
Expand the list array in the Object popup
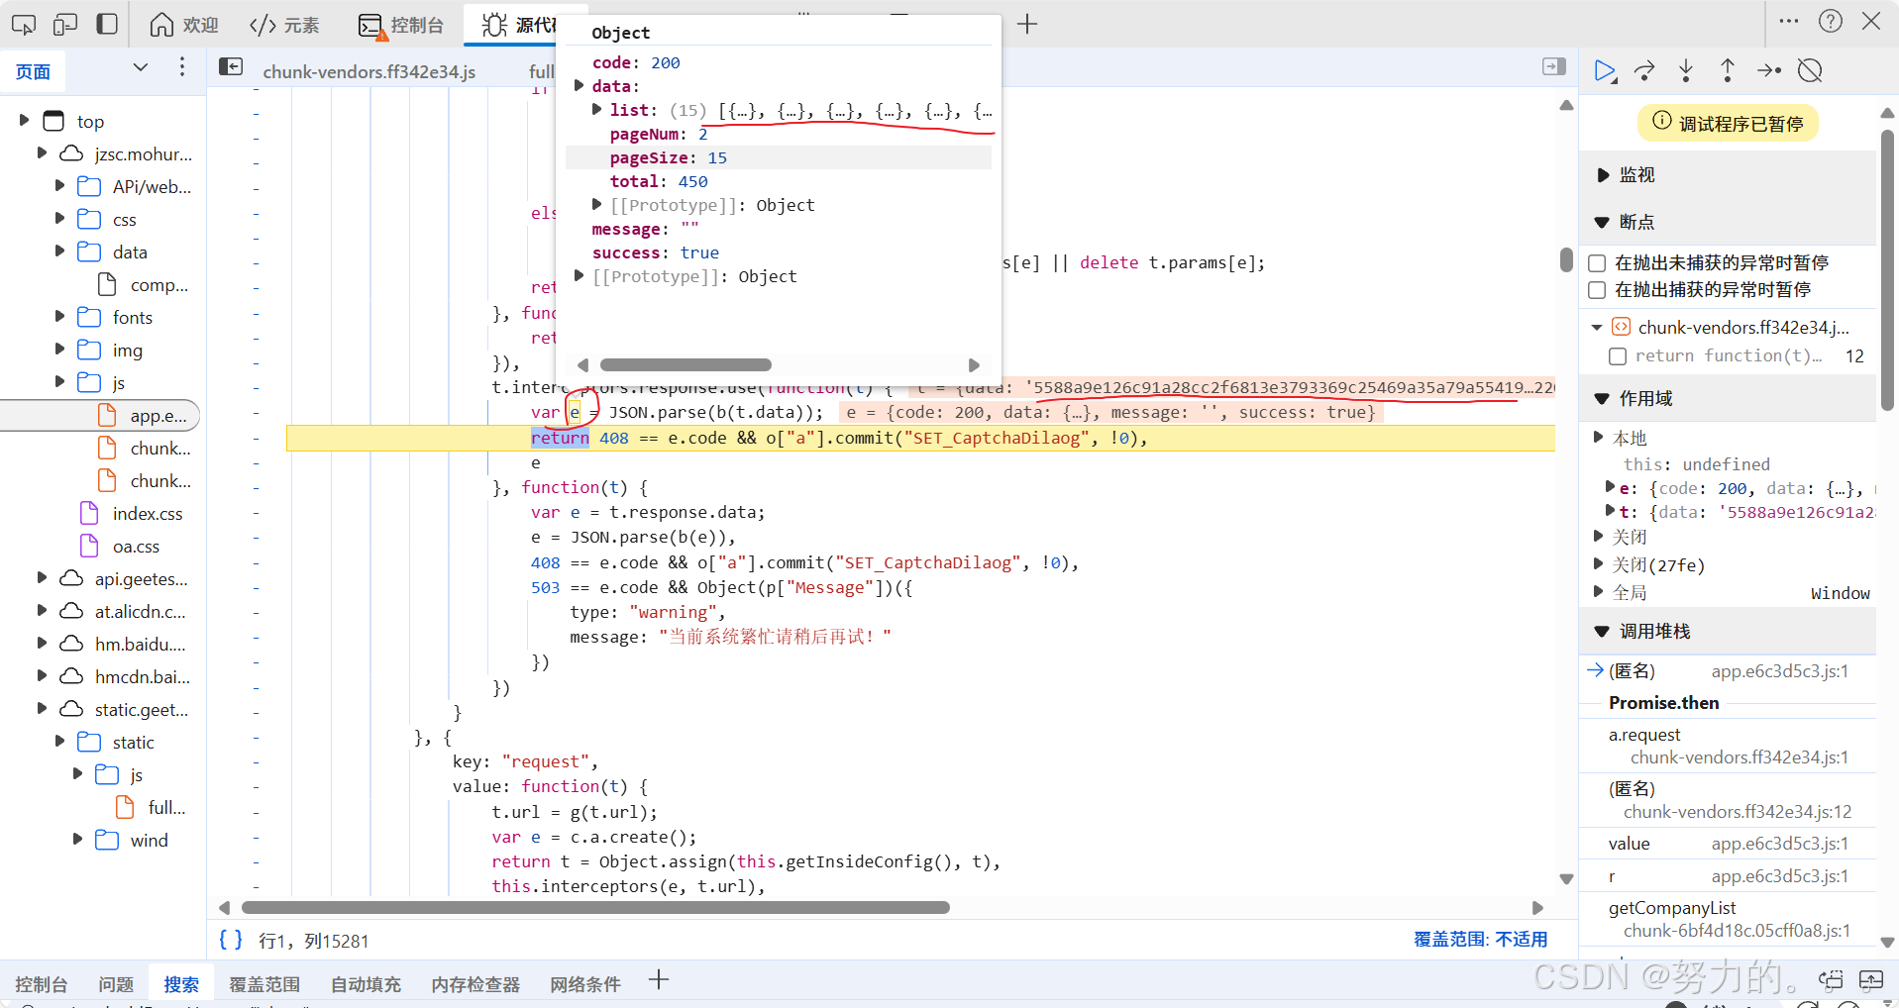coord(596,110)
